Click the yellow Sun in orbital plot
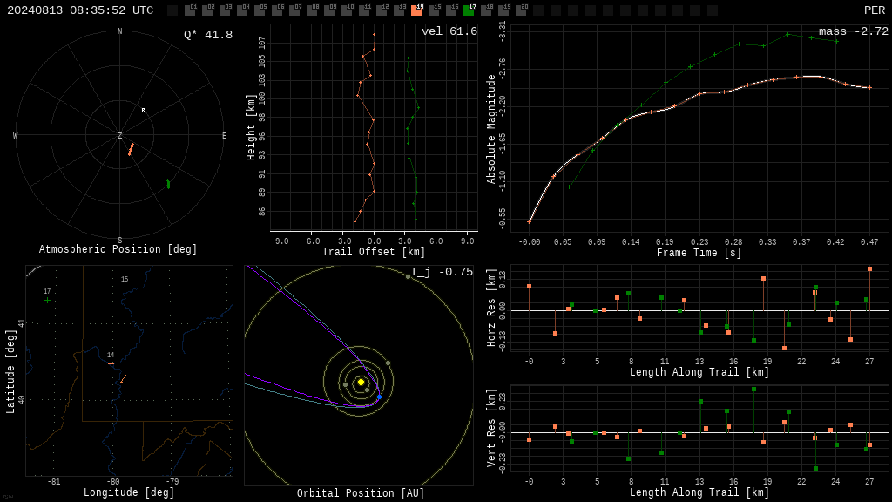Viewport: 892px width, 502px height. point(361,382)
